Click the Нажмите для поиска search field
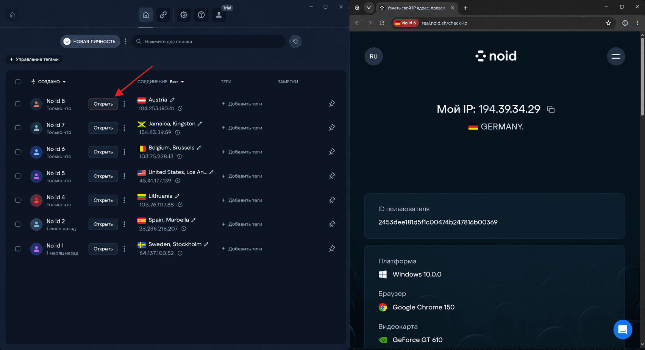 pos(208,41)
